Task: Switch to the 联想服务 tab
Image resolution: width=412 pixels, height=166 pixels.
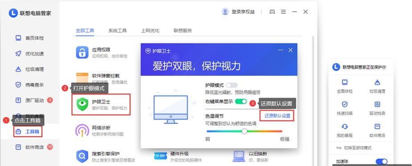Action: [183, 31]
